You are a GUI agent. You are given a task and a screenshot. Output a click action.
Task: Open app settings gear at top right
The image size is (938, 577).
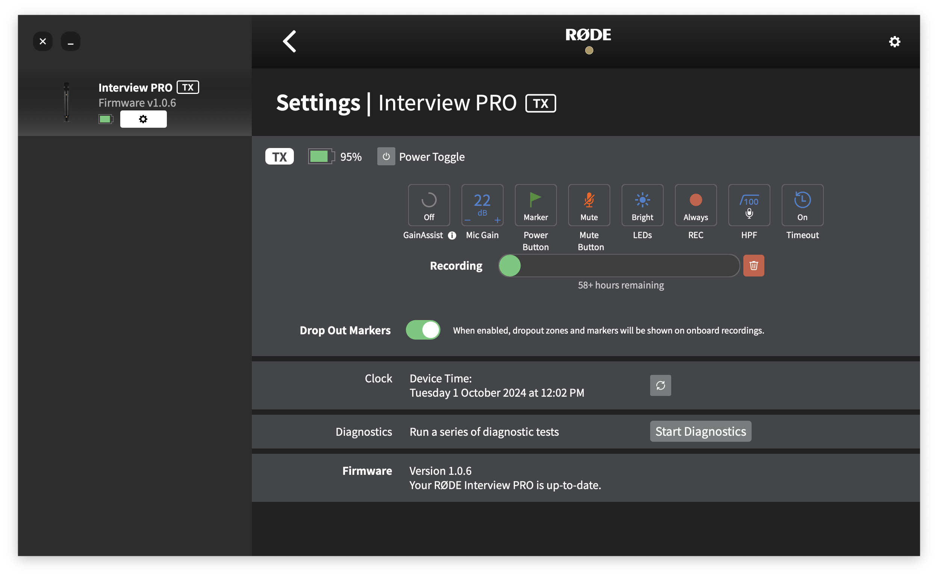[894, 42]
